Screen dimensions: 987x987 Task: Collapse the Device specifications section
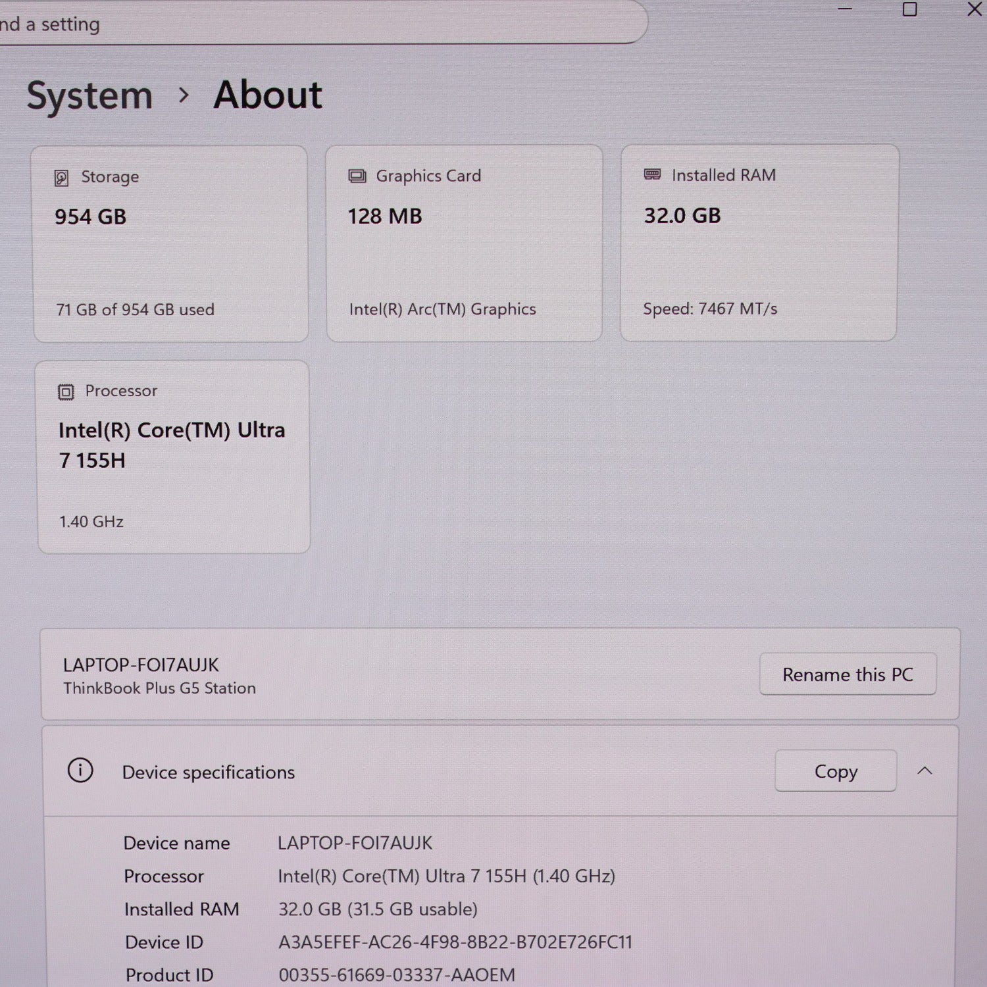(924, 771)
